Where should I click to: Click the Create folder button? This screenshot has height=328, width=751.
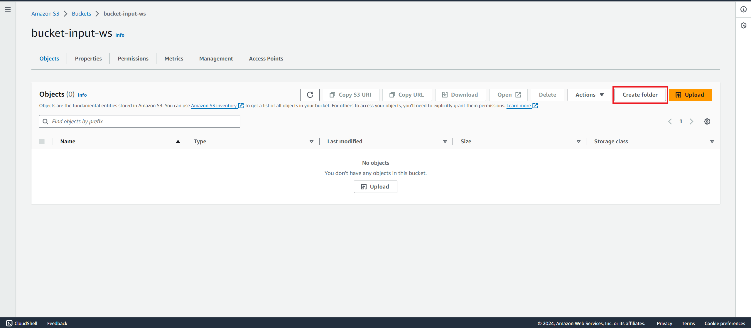640,95
